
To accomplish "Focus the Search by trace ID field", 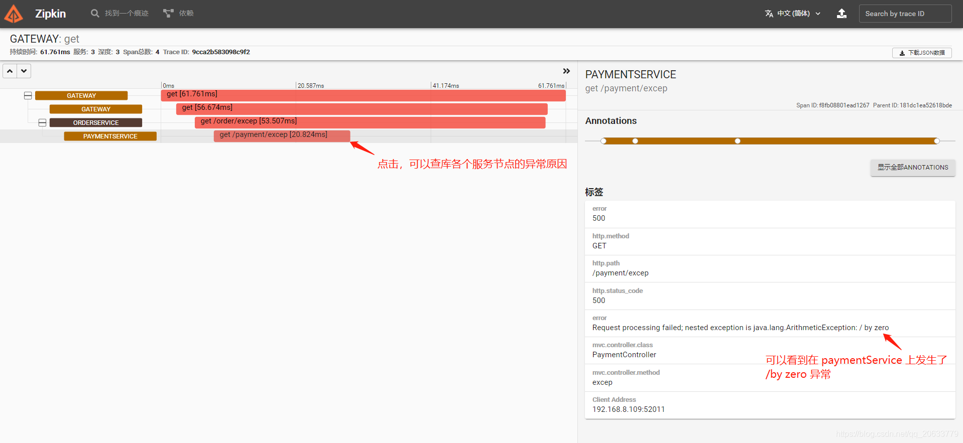I will coord(905,14).
